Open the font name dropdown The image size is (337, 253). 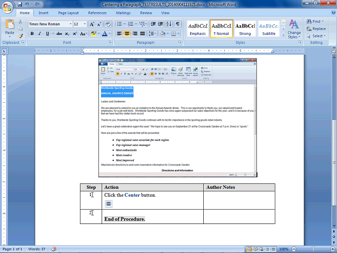click(70, 24)
